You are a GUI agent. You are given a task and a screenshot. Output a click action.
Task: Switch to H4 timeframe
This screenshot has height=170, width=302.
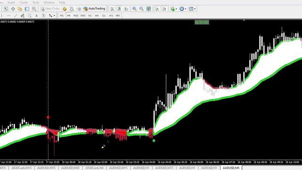click(x=97, y=16)
